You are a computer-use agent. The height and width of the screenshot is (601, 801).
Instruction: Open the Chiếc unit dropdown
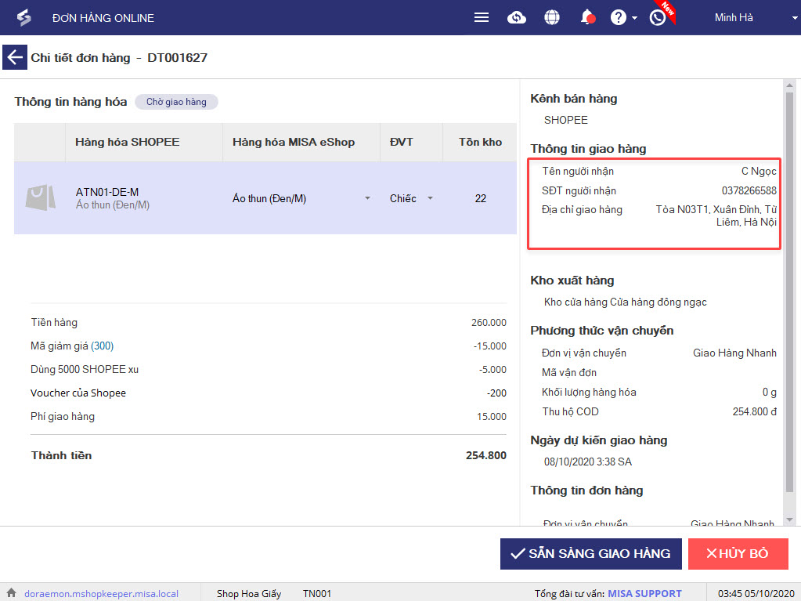click(x=430, y=198)
